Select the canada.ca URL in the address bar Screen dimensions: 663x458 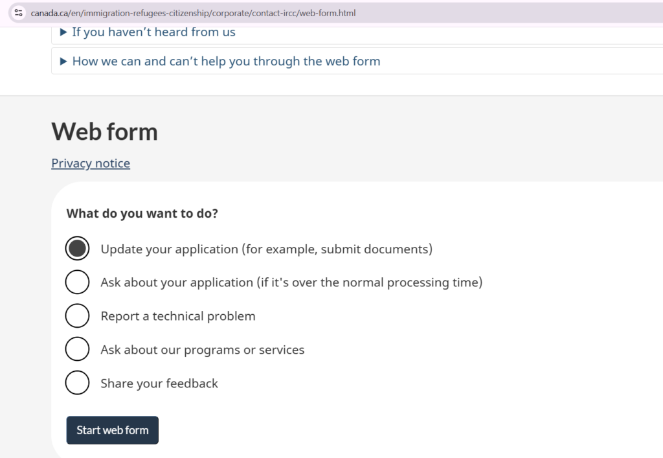[x=193, y=13]
